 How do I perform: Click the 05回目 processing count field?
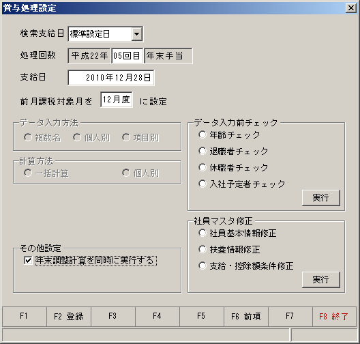pyautogui.click(x=127, y=55)
